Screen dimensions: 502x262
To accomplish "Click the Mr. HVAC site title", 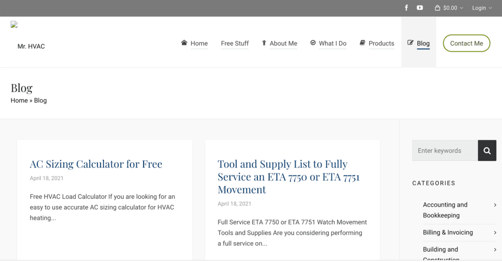I will point(31,47).
